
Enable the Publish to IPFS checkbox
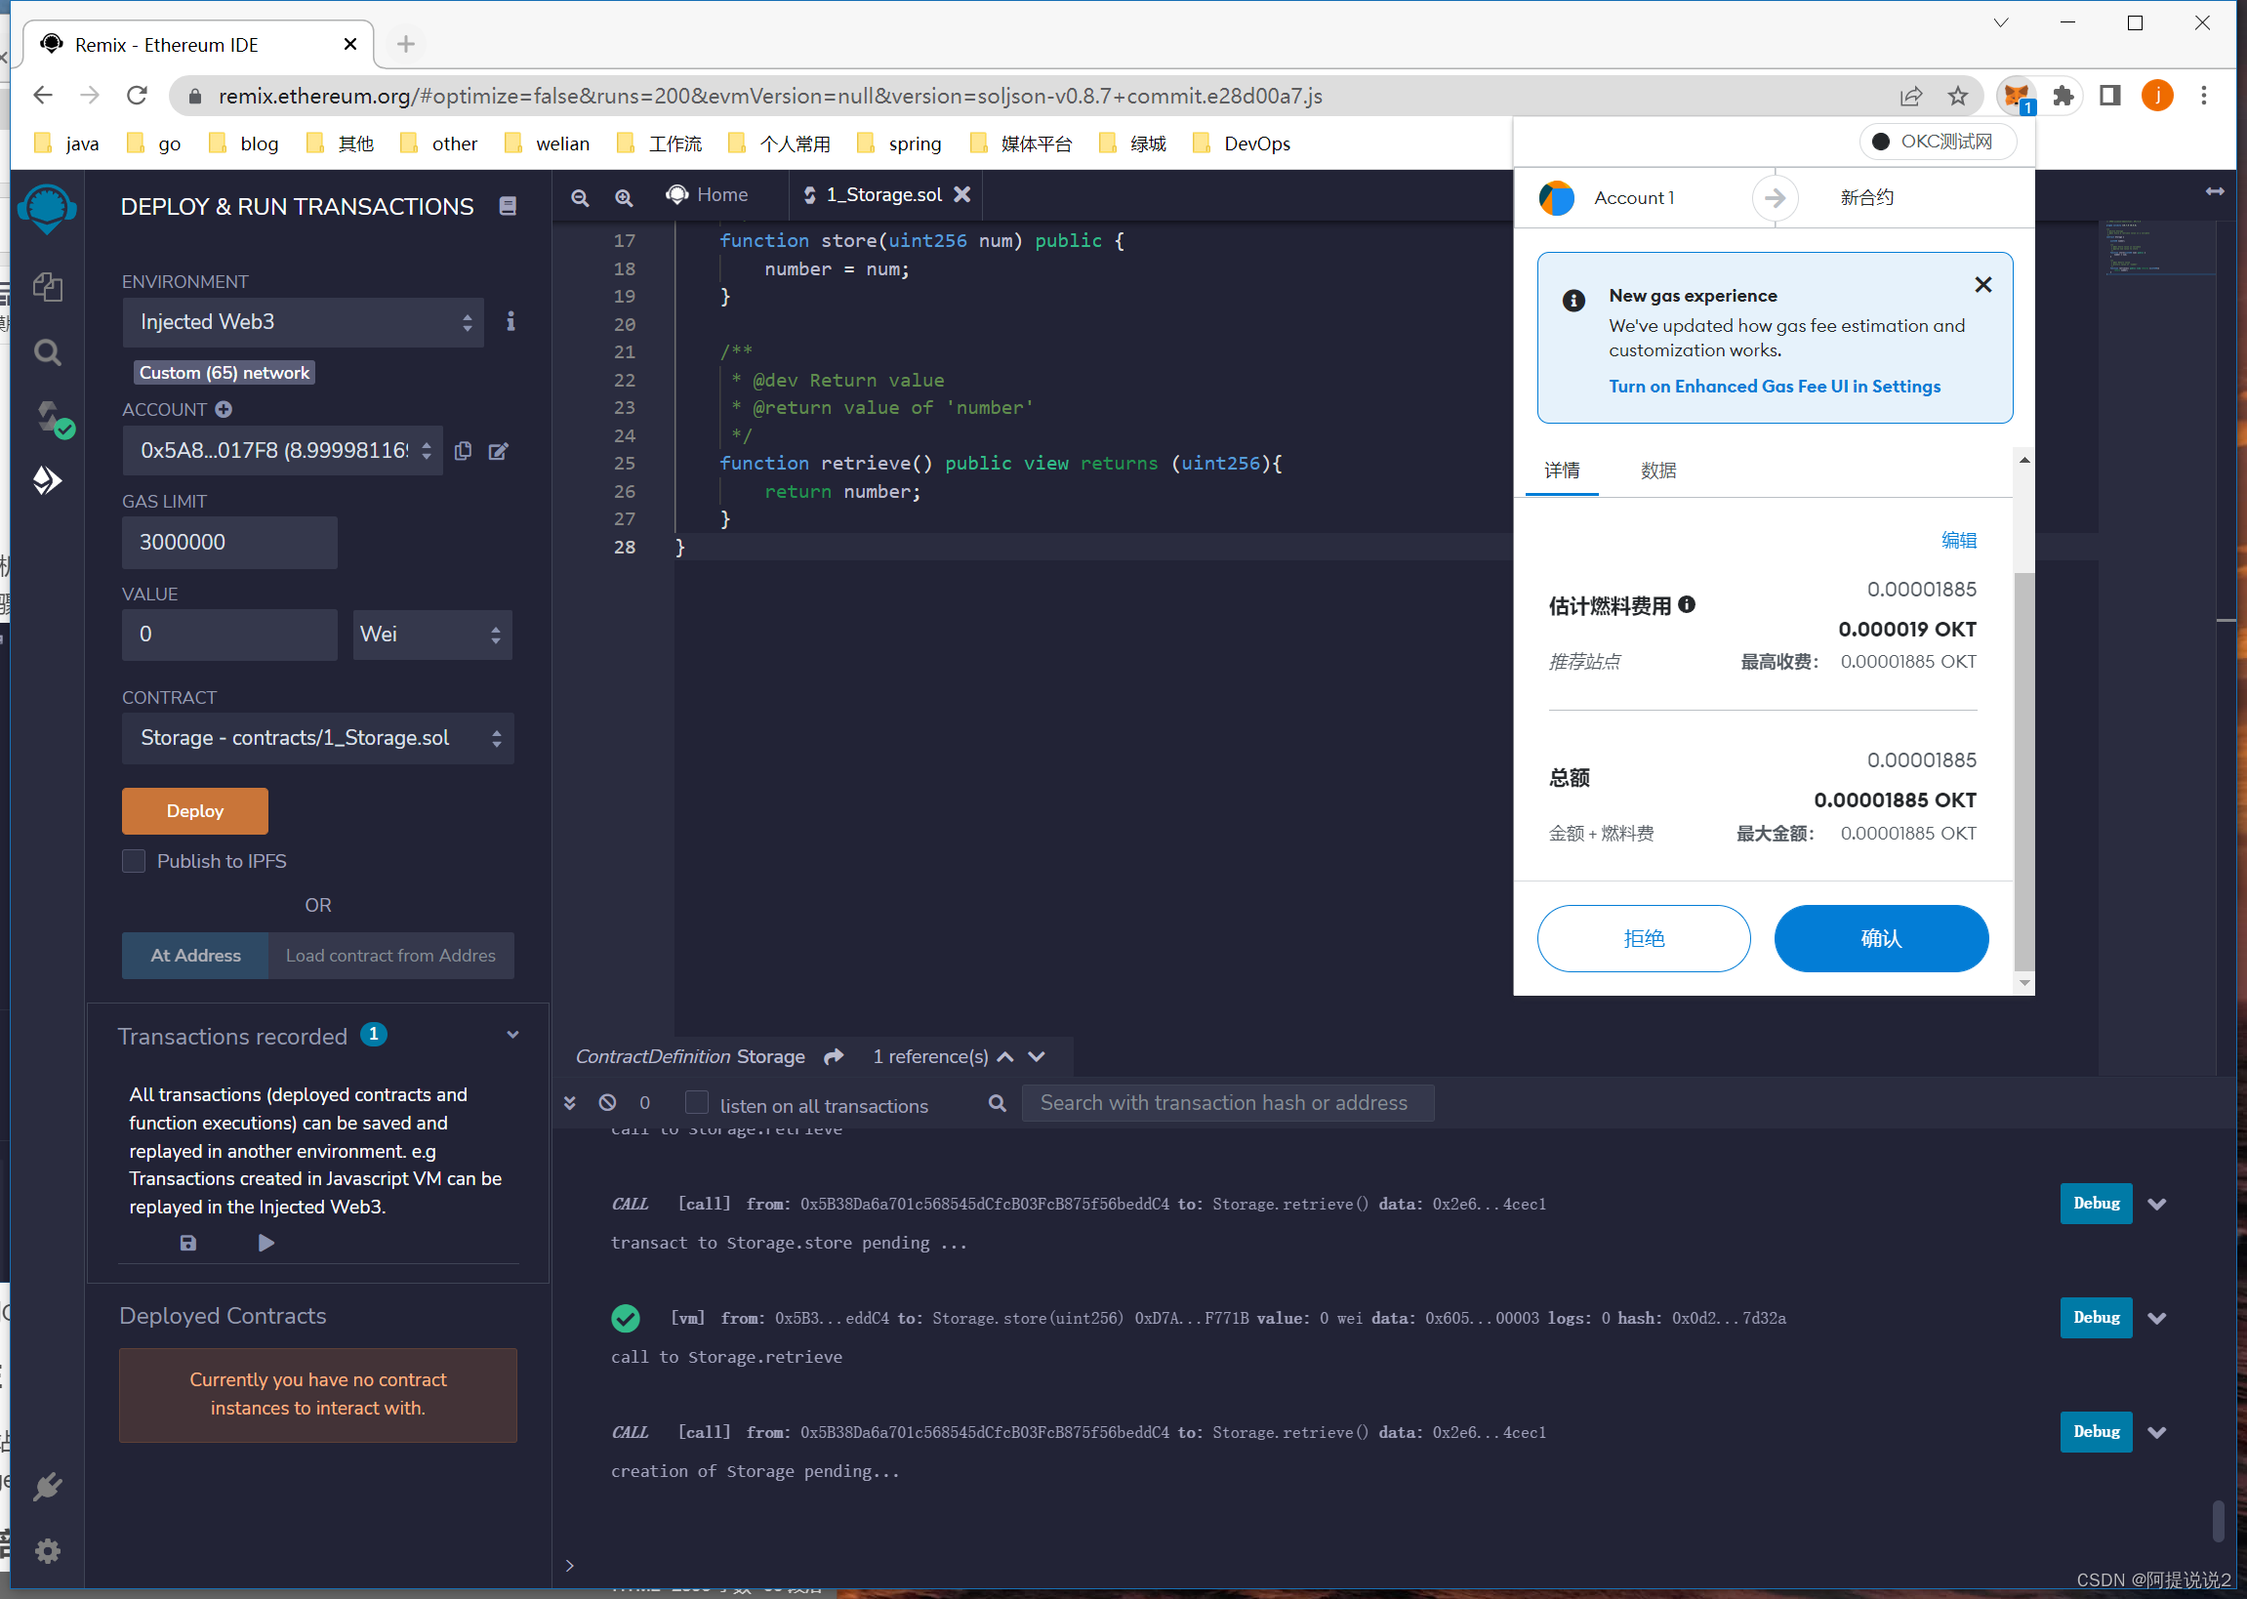(134, 861)
